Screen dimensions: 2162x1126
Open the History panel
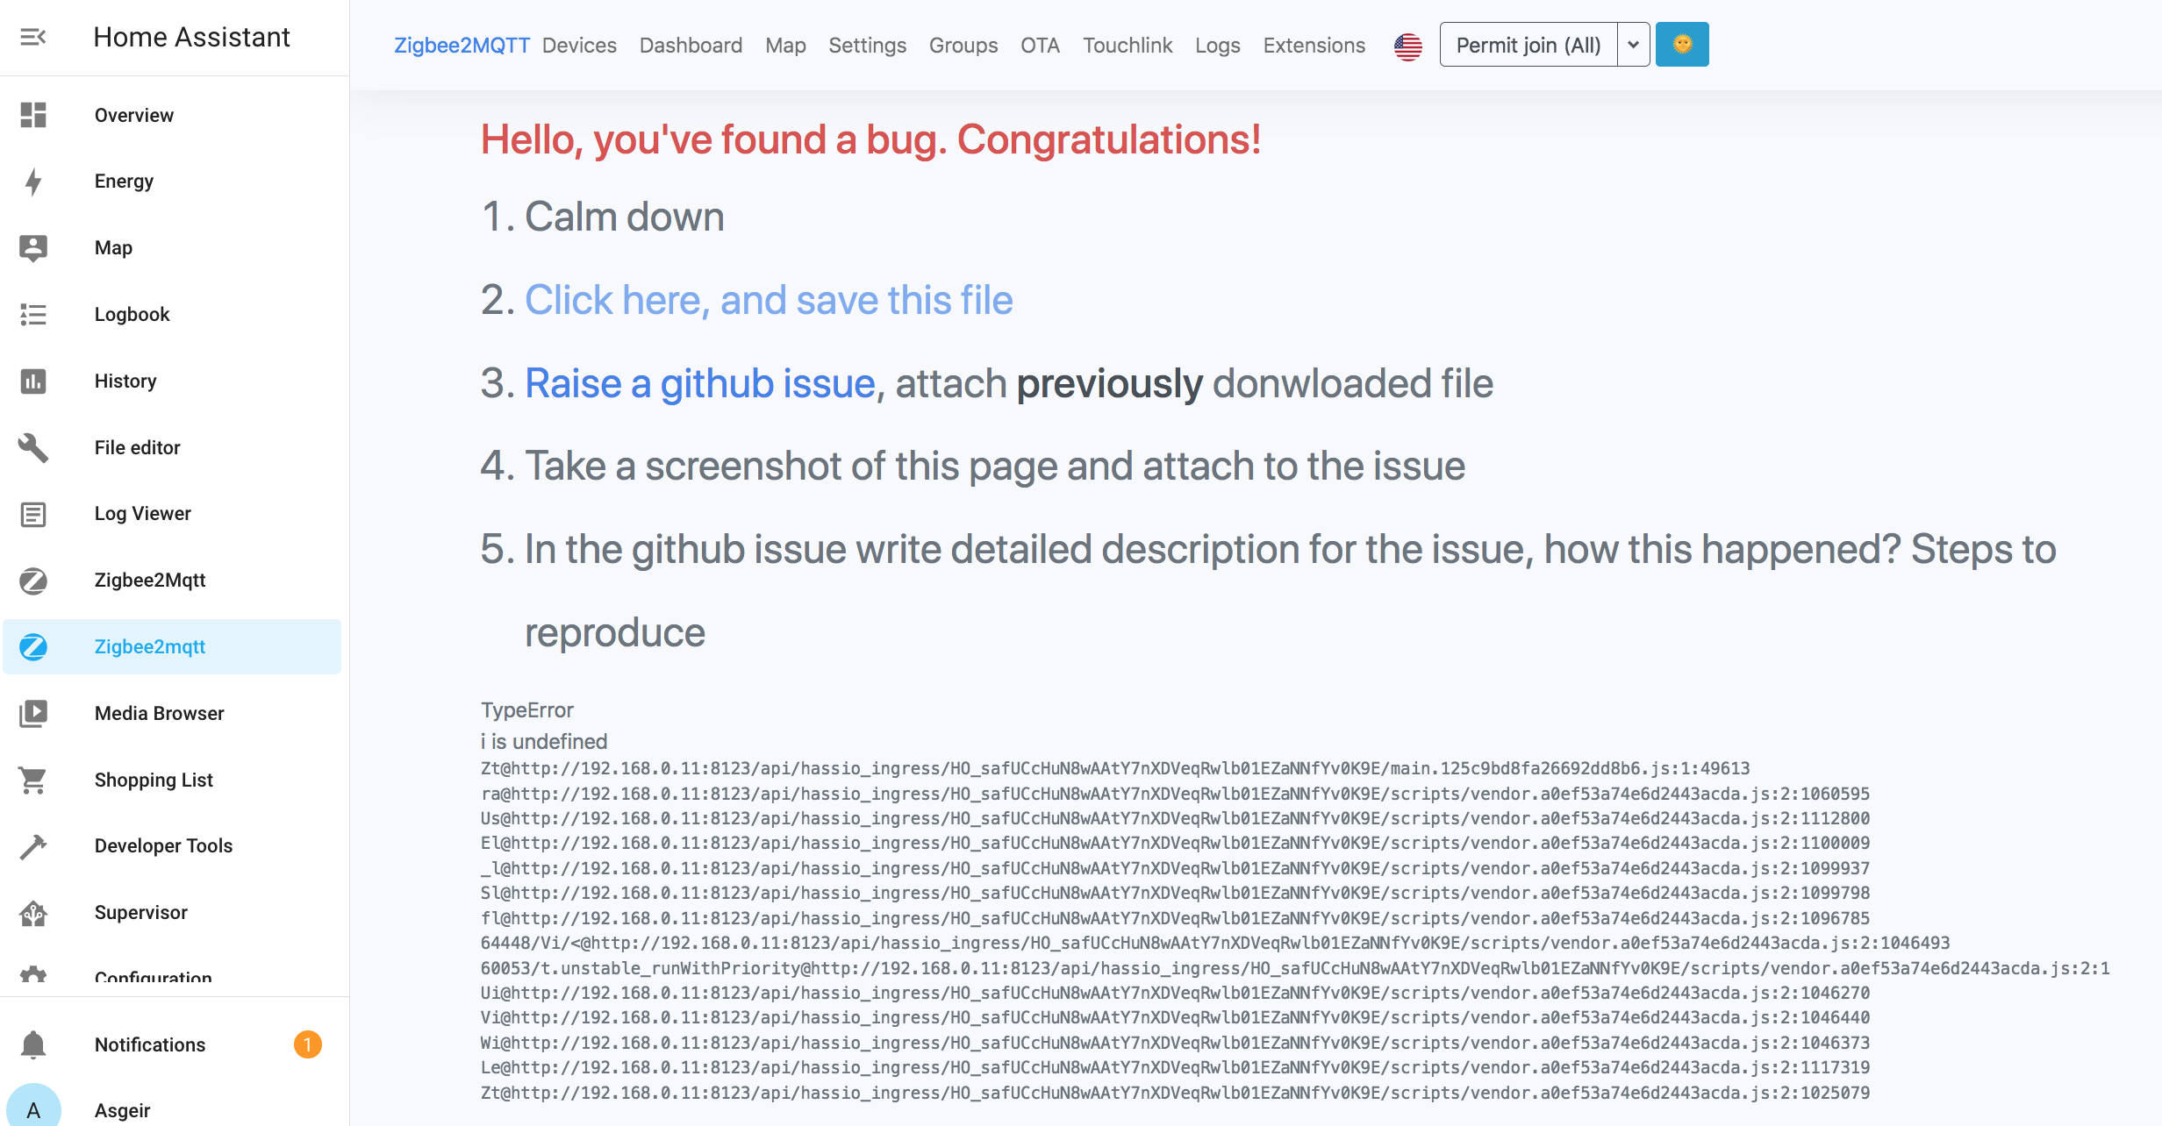(125, 381)
